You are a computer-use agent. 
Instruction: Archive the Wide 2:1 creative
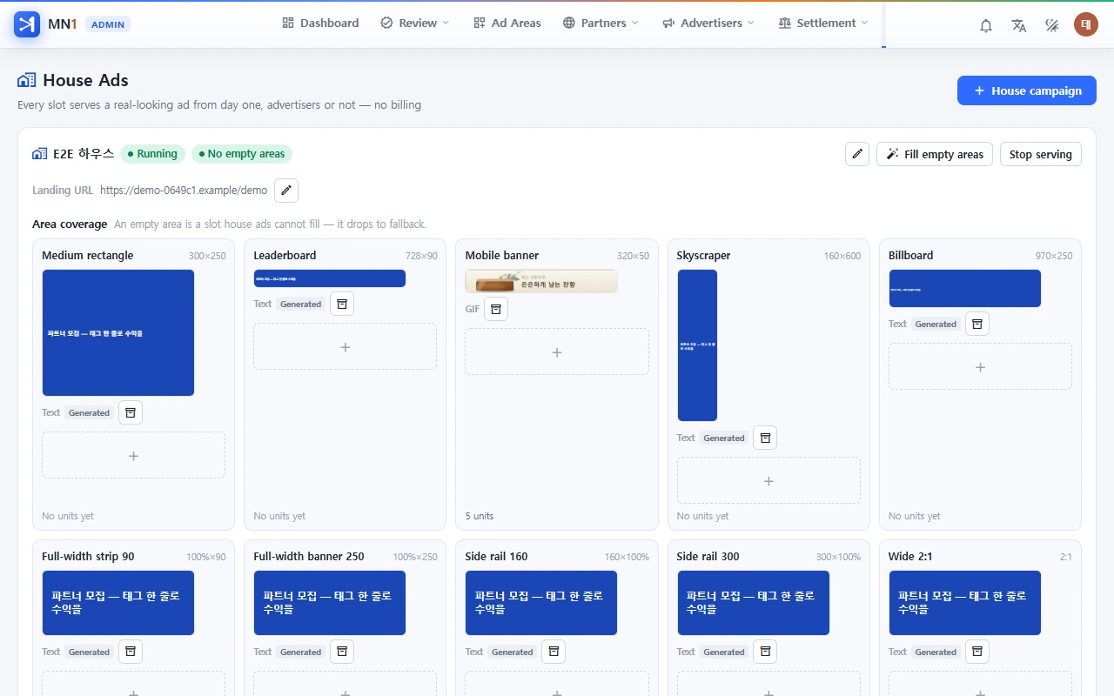(x=977, y=652)
